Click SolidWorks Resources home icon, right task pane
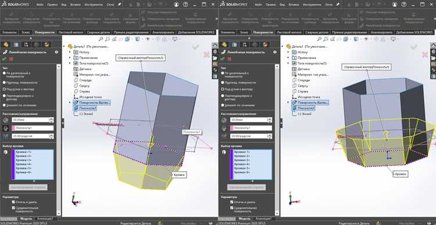The image size is (436, 225). (x=433, y=45)
